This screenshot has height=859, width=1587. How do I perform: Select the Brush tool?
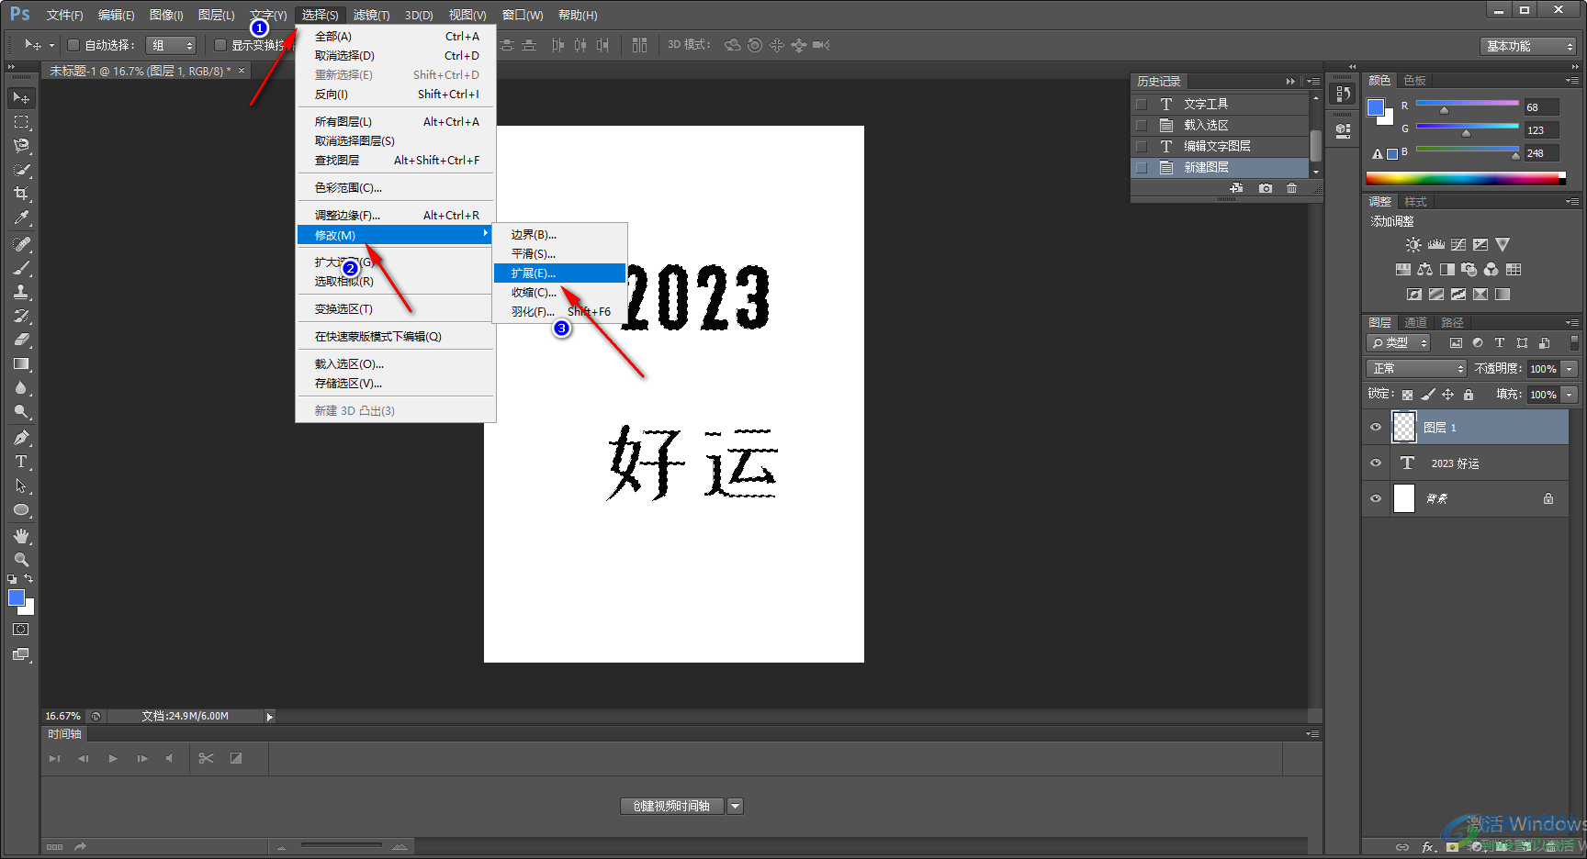pyautogui.click(x=21, y=268)
